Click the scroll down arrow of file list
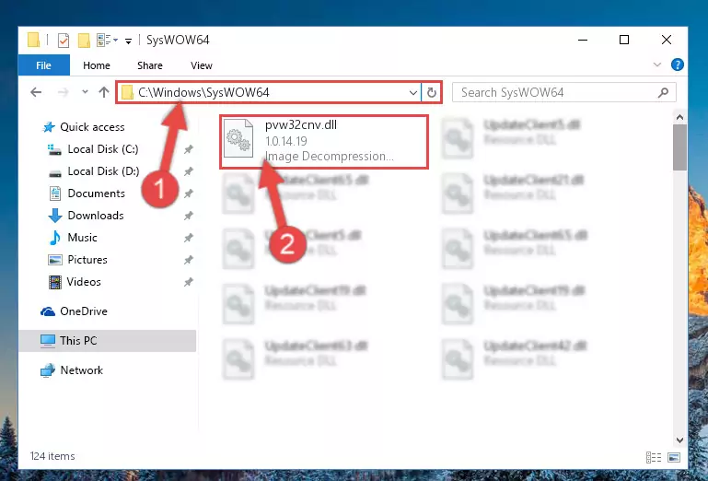Screen dimensions: 708x481 click(x=679, y=440)
